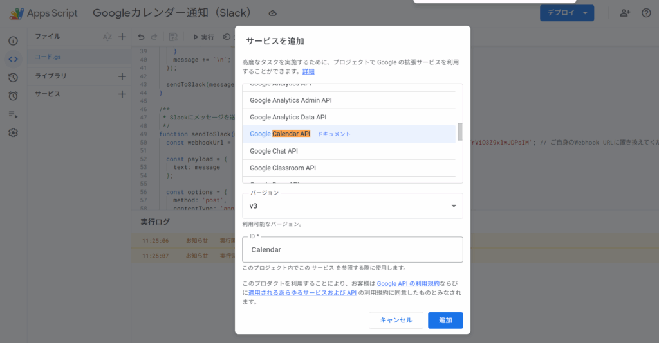Screen dimensions: 659x343
Task: Open the Overview info icon in sidebar
Action: [14, 40]
